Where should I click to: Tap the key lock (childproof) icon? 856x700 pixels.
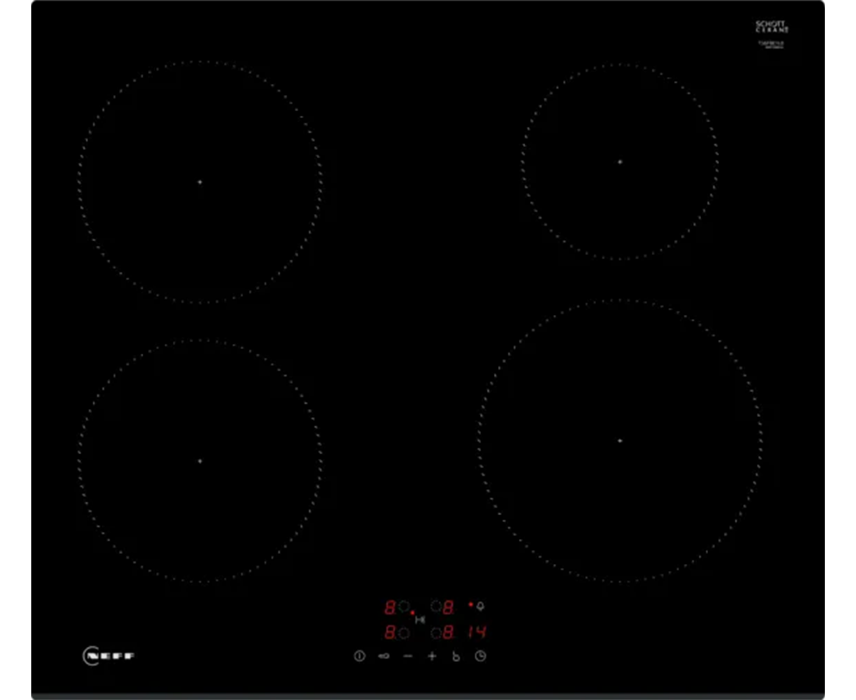(x=383, y=656)
